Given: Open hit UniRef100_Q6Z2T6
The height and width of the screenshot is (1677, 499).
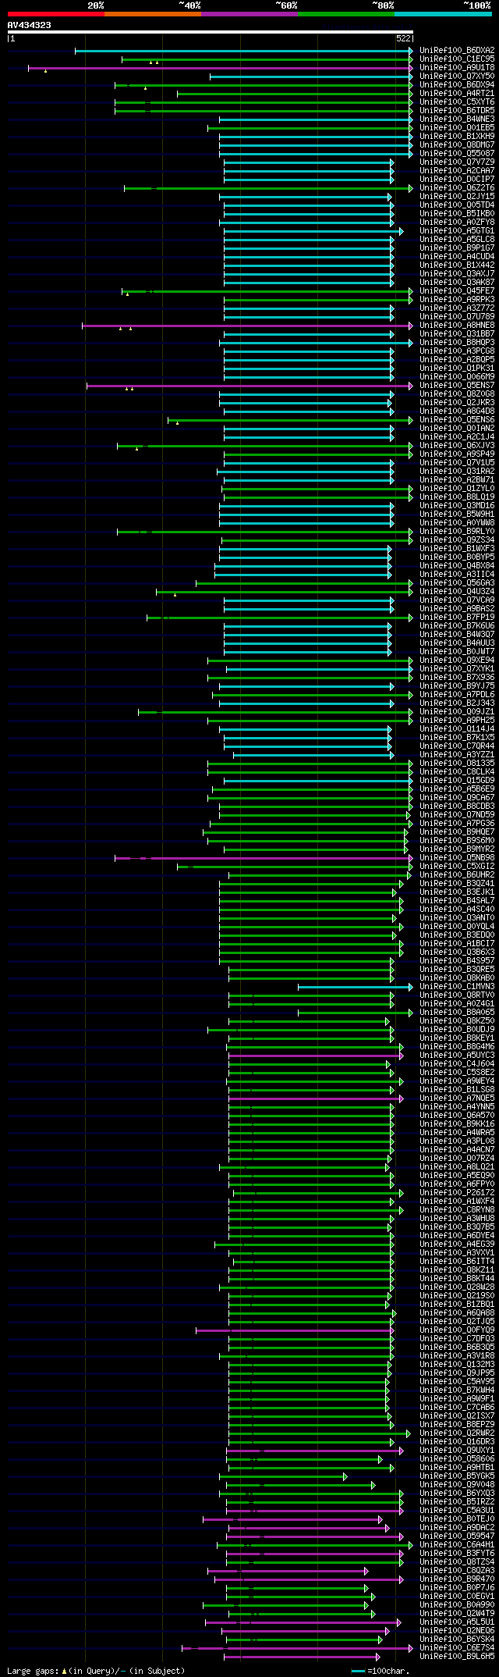Looking at the screenshot, I should coord(457,188).
